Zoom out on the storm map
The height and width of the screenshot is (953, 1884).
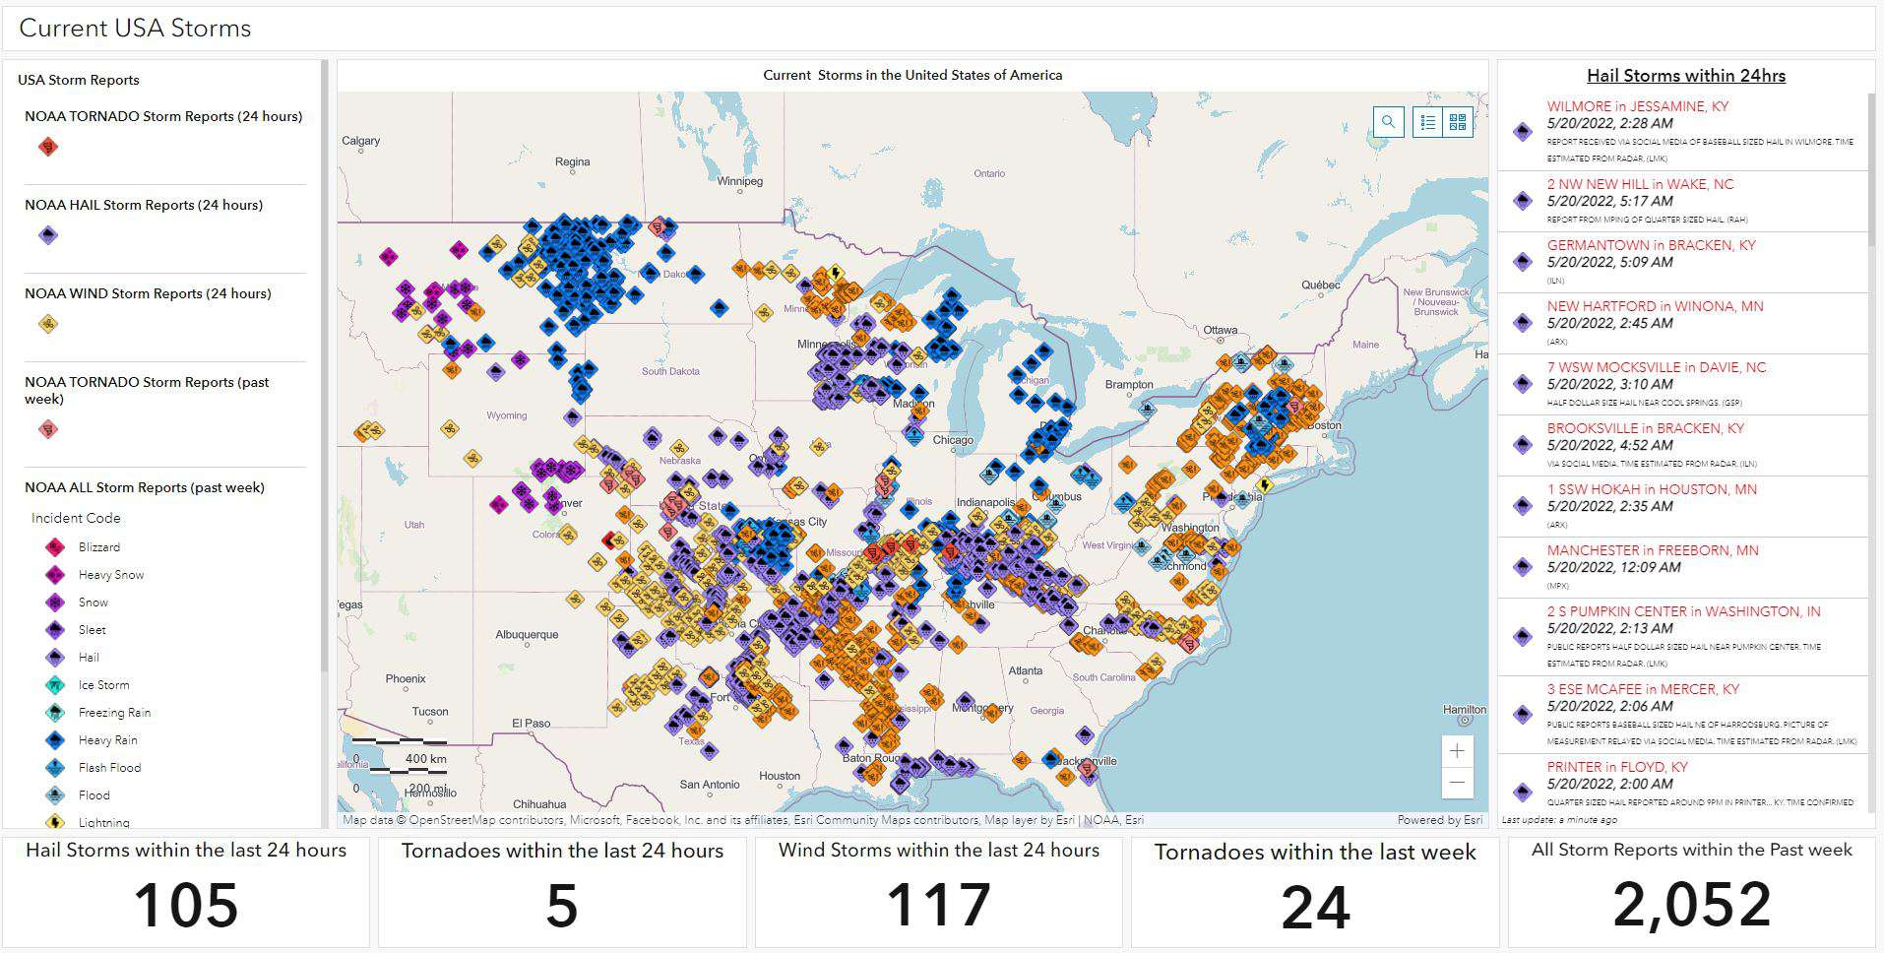click(x=1457, y=783)
